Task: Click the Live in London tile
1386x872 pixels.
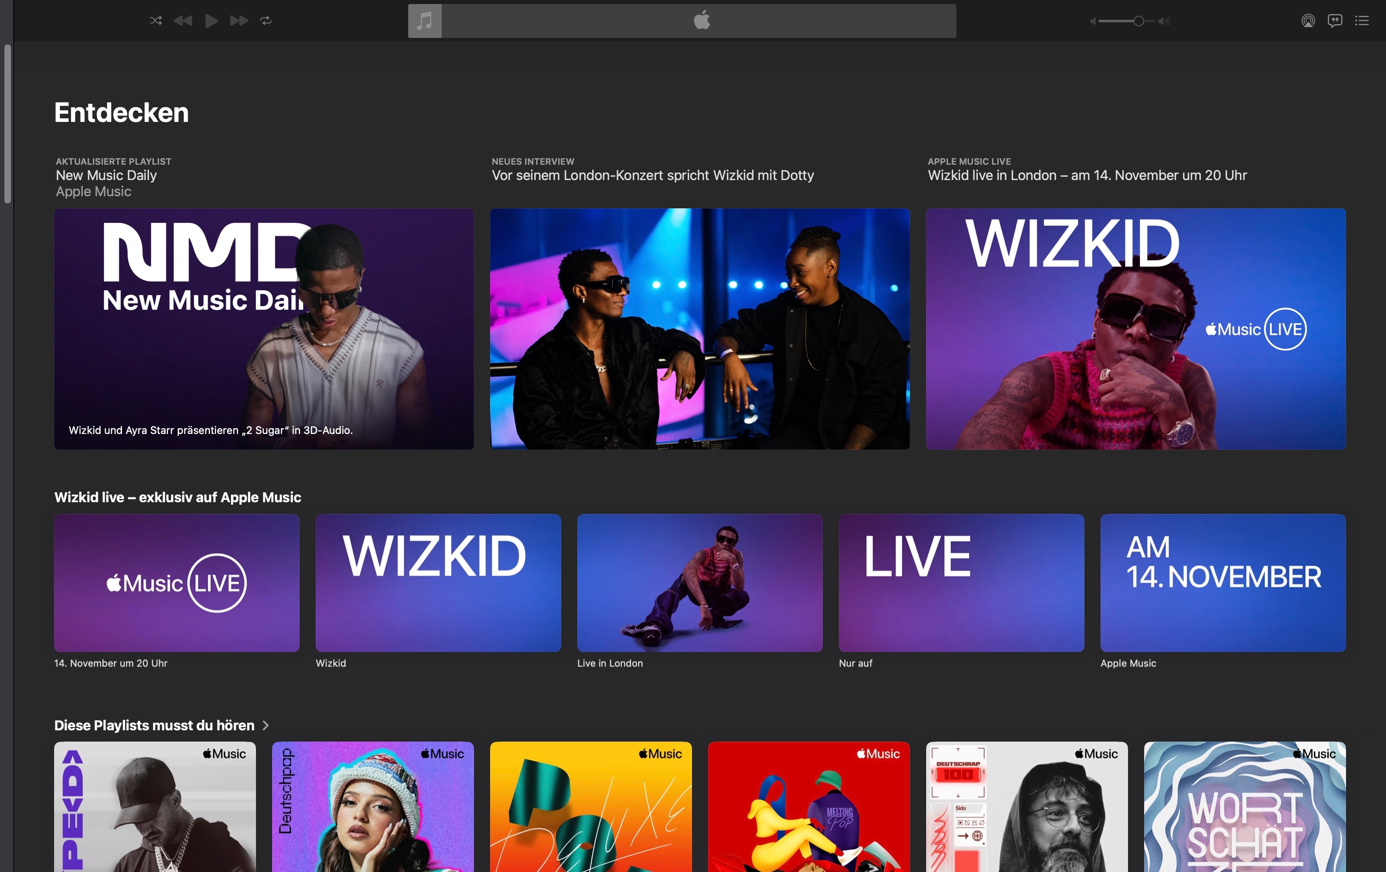Action: (x=699, y=583)
